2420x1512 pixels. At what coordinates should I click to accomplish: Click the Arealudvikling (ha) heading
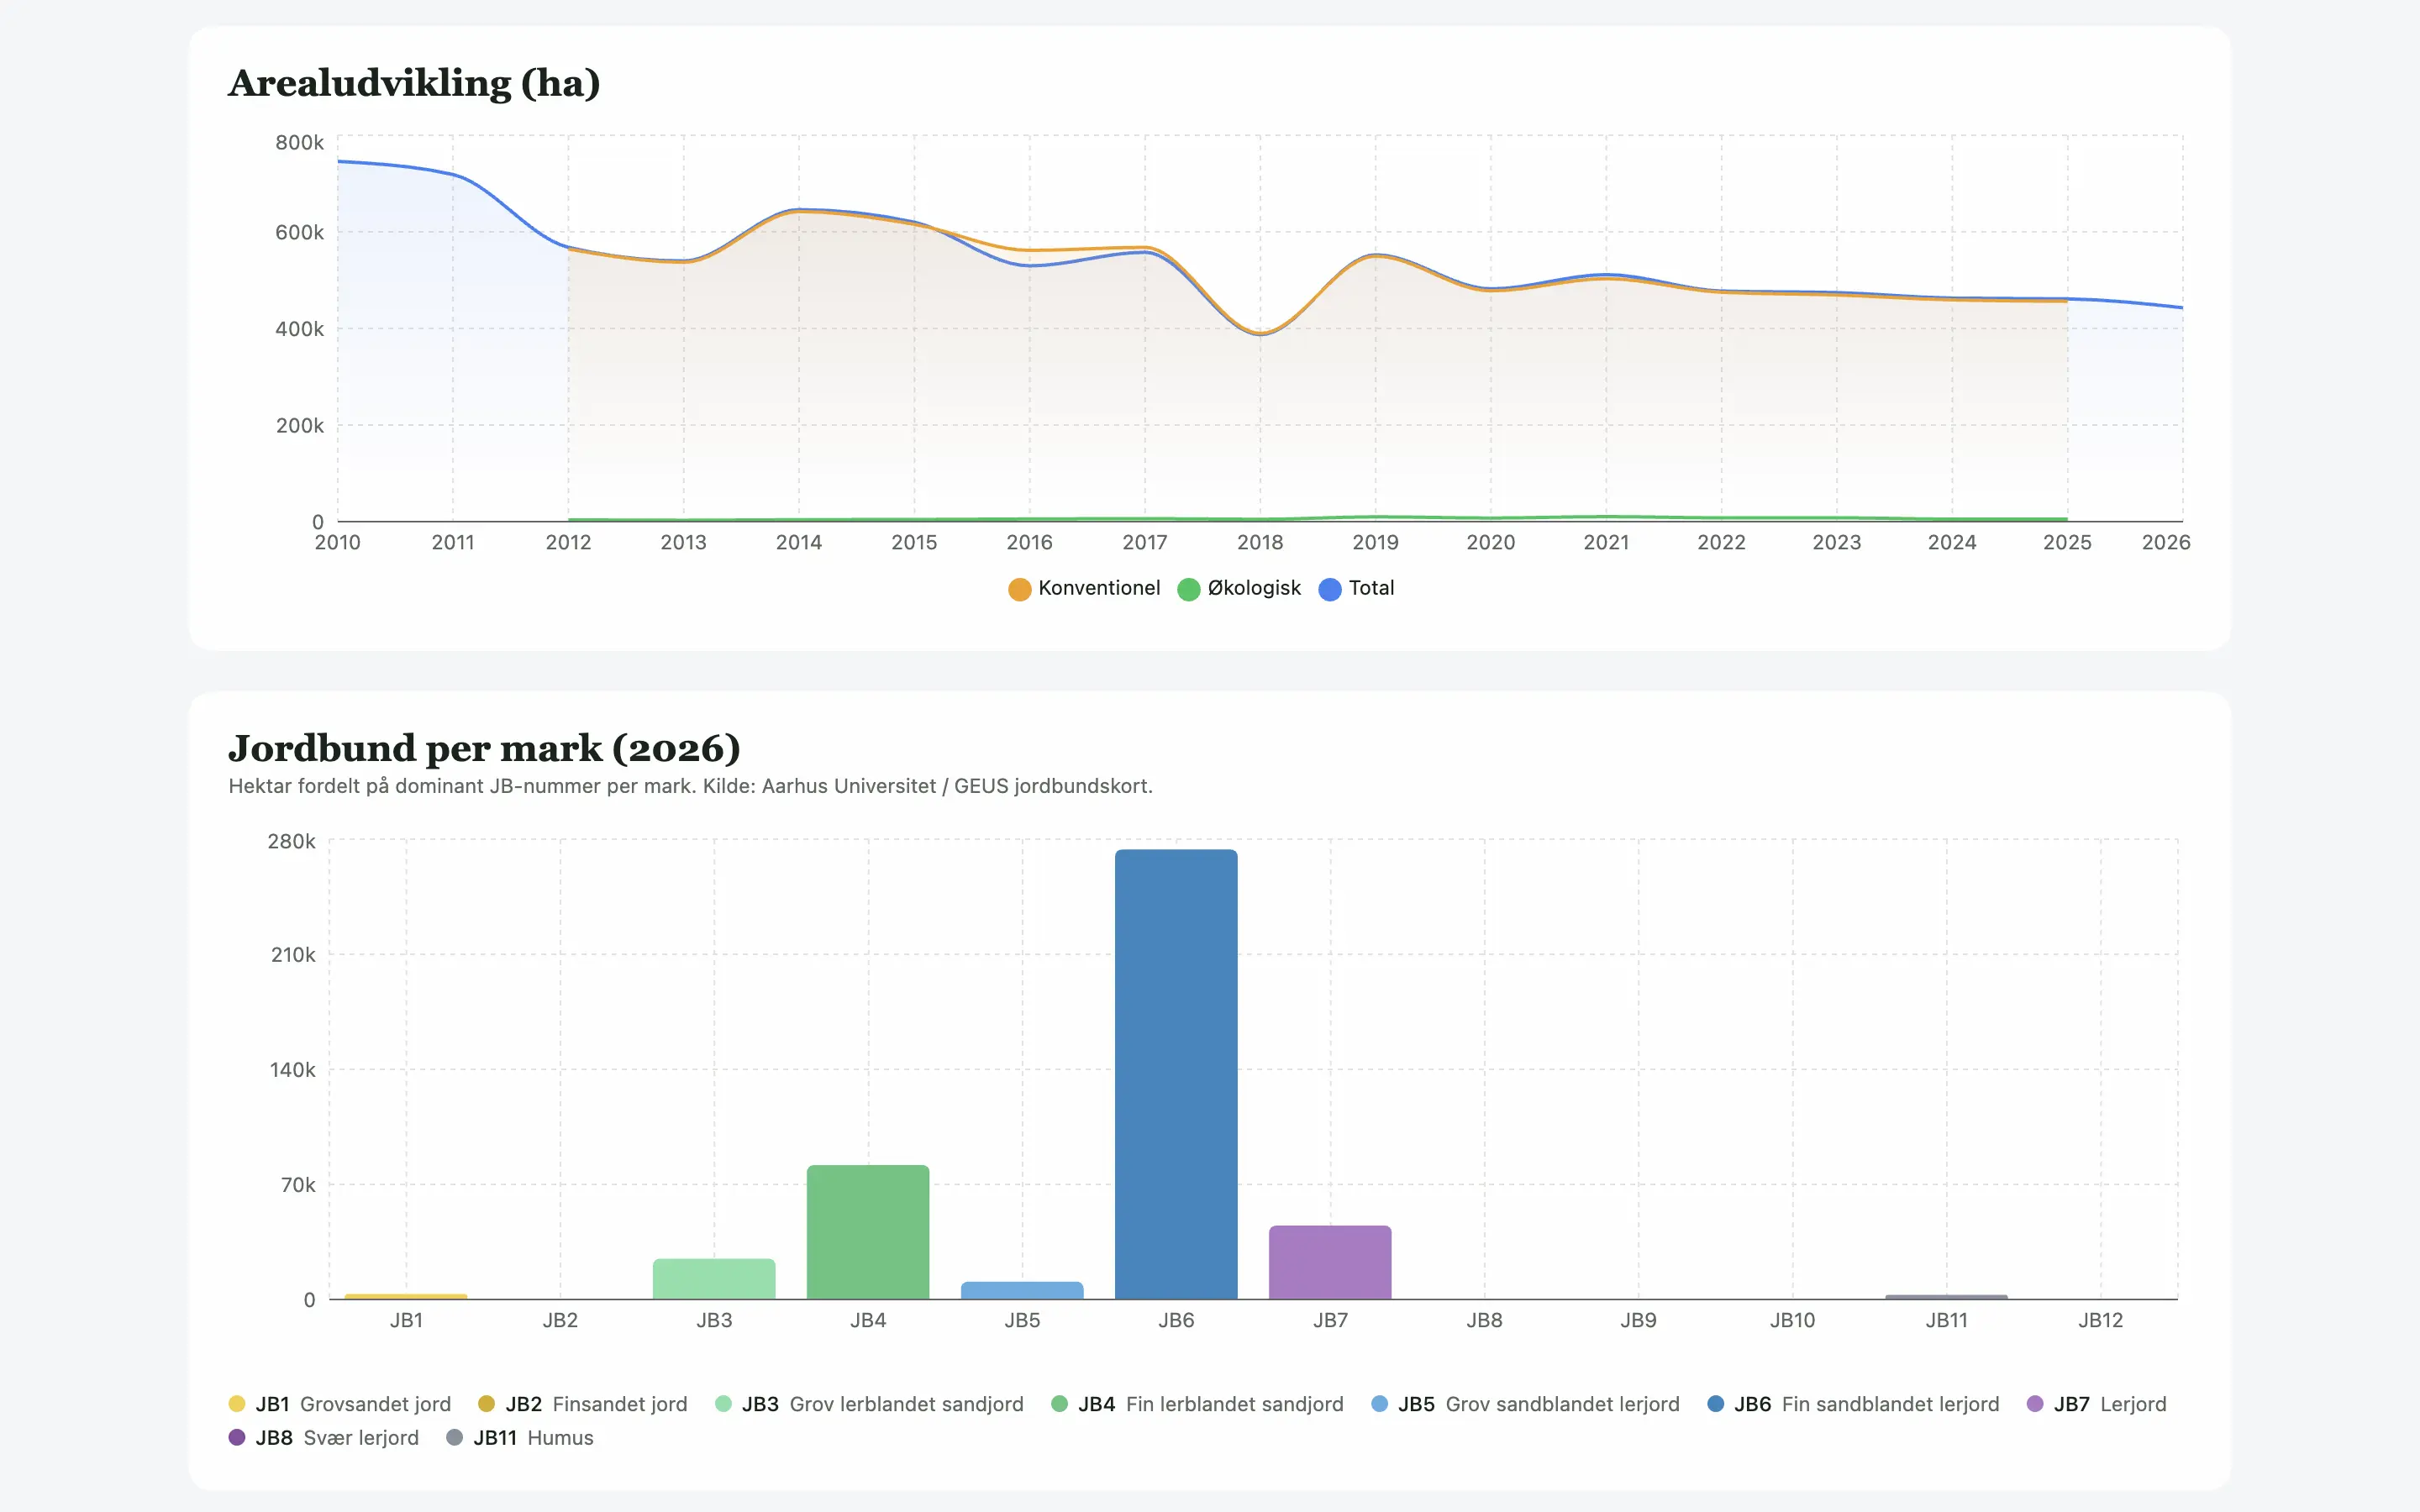point(414,83)
